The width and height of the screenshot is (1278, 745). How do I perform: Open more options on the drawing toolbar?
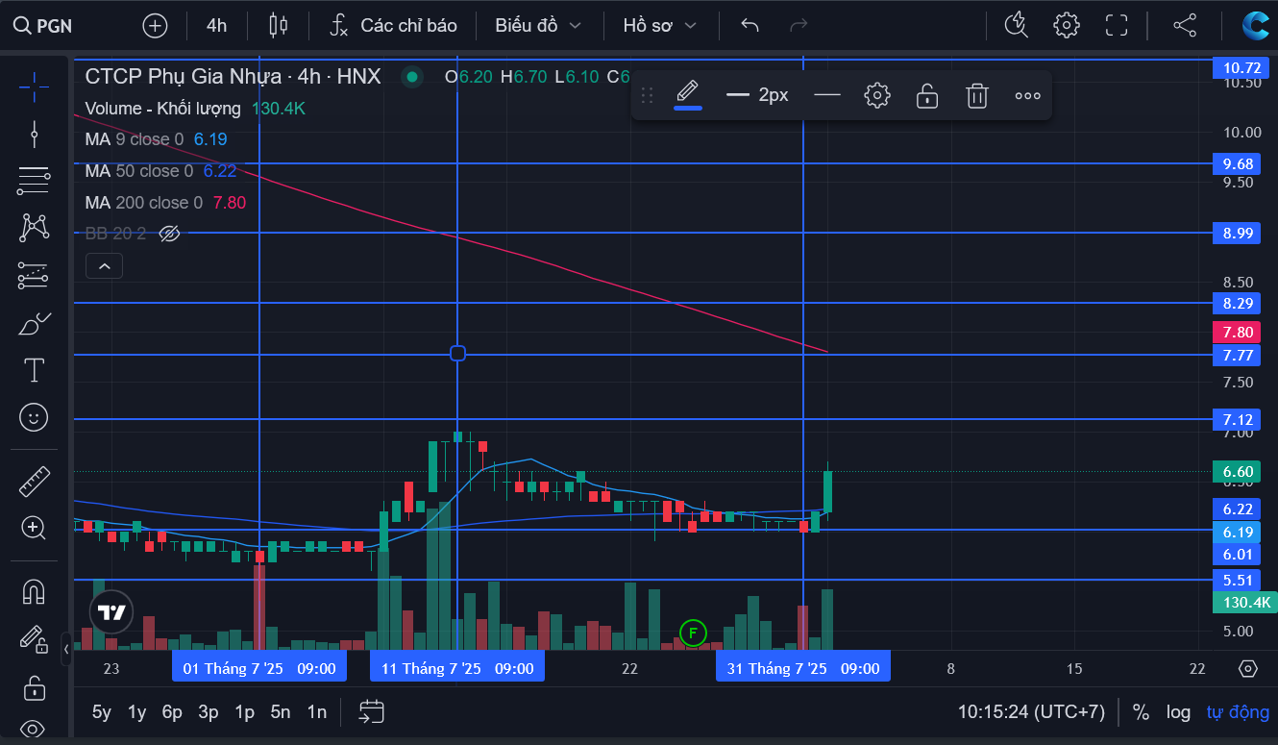coord(1027,95)
